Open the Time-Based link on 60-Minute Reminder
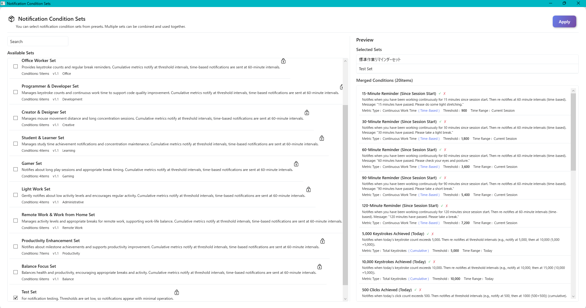The width and height of the screenshot is (586, 308). pyautogui.click(x=429, y=167)
